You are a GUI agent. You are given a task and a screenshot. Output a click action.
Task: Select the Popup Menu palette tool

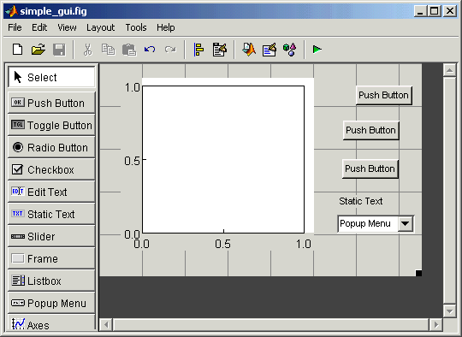tap(51, 303)
